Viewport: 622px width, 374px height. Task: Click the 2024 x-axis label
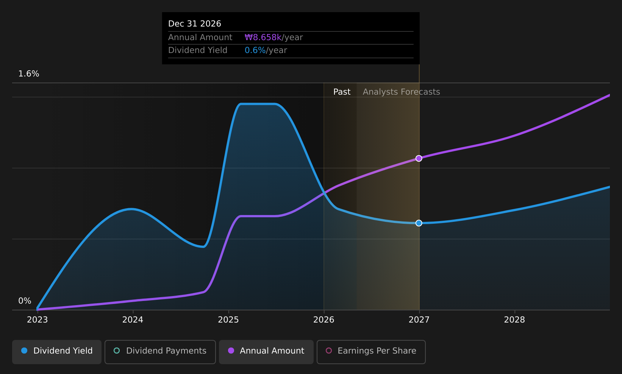pyautogui.click(x=133, y=320)
